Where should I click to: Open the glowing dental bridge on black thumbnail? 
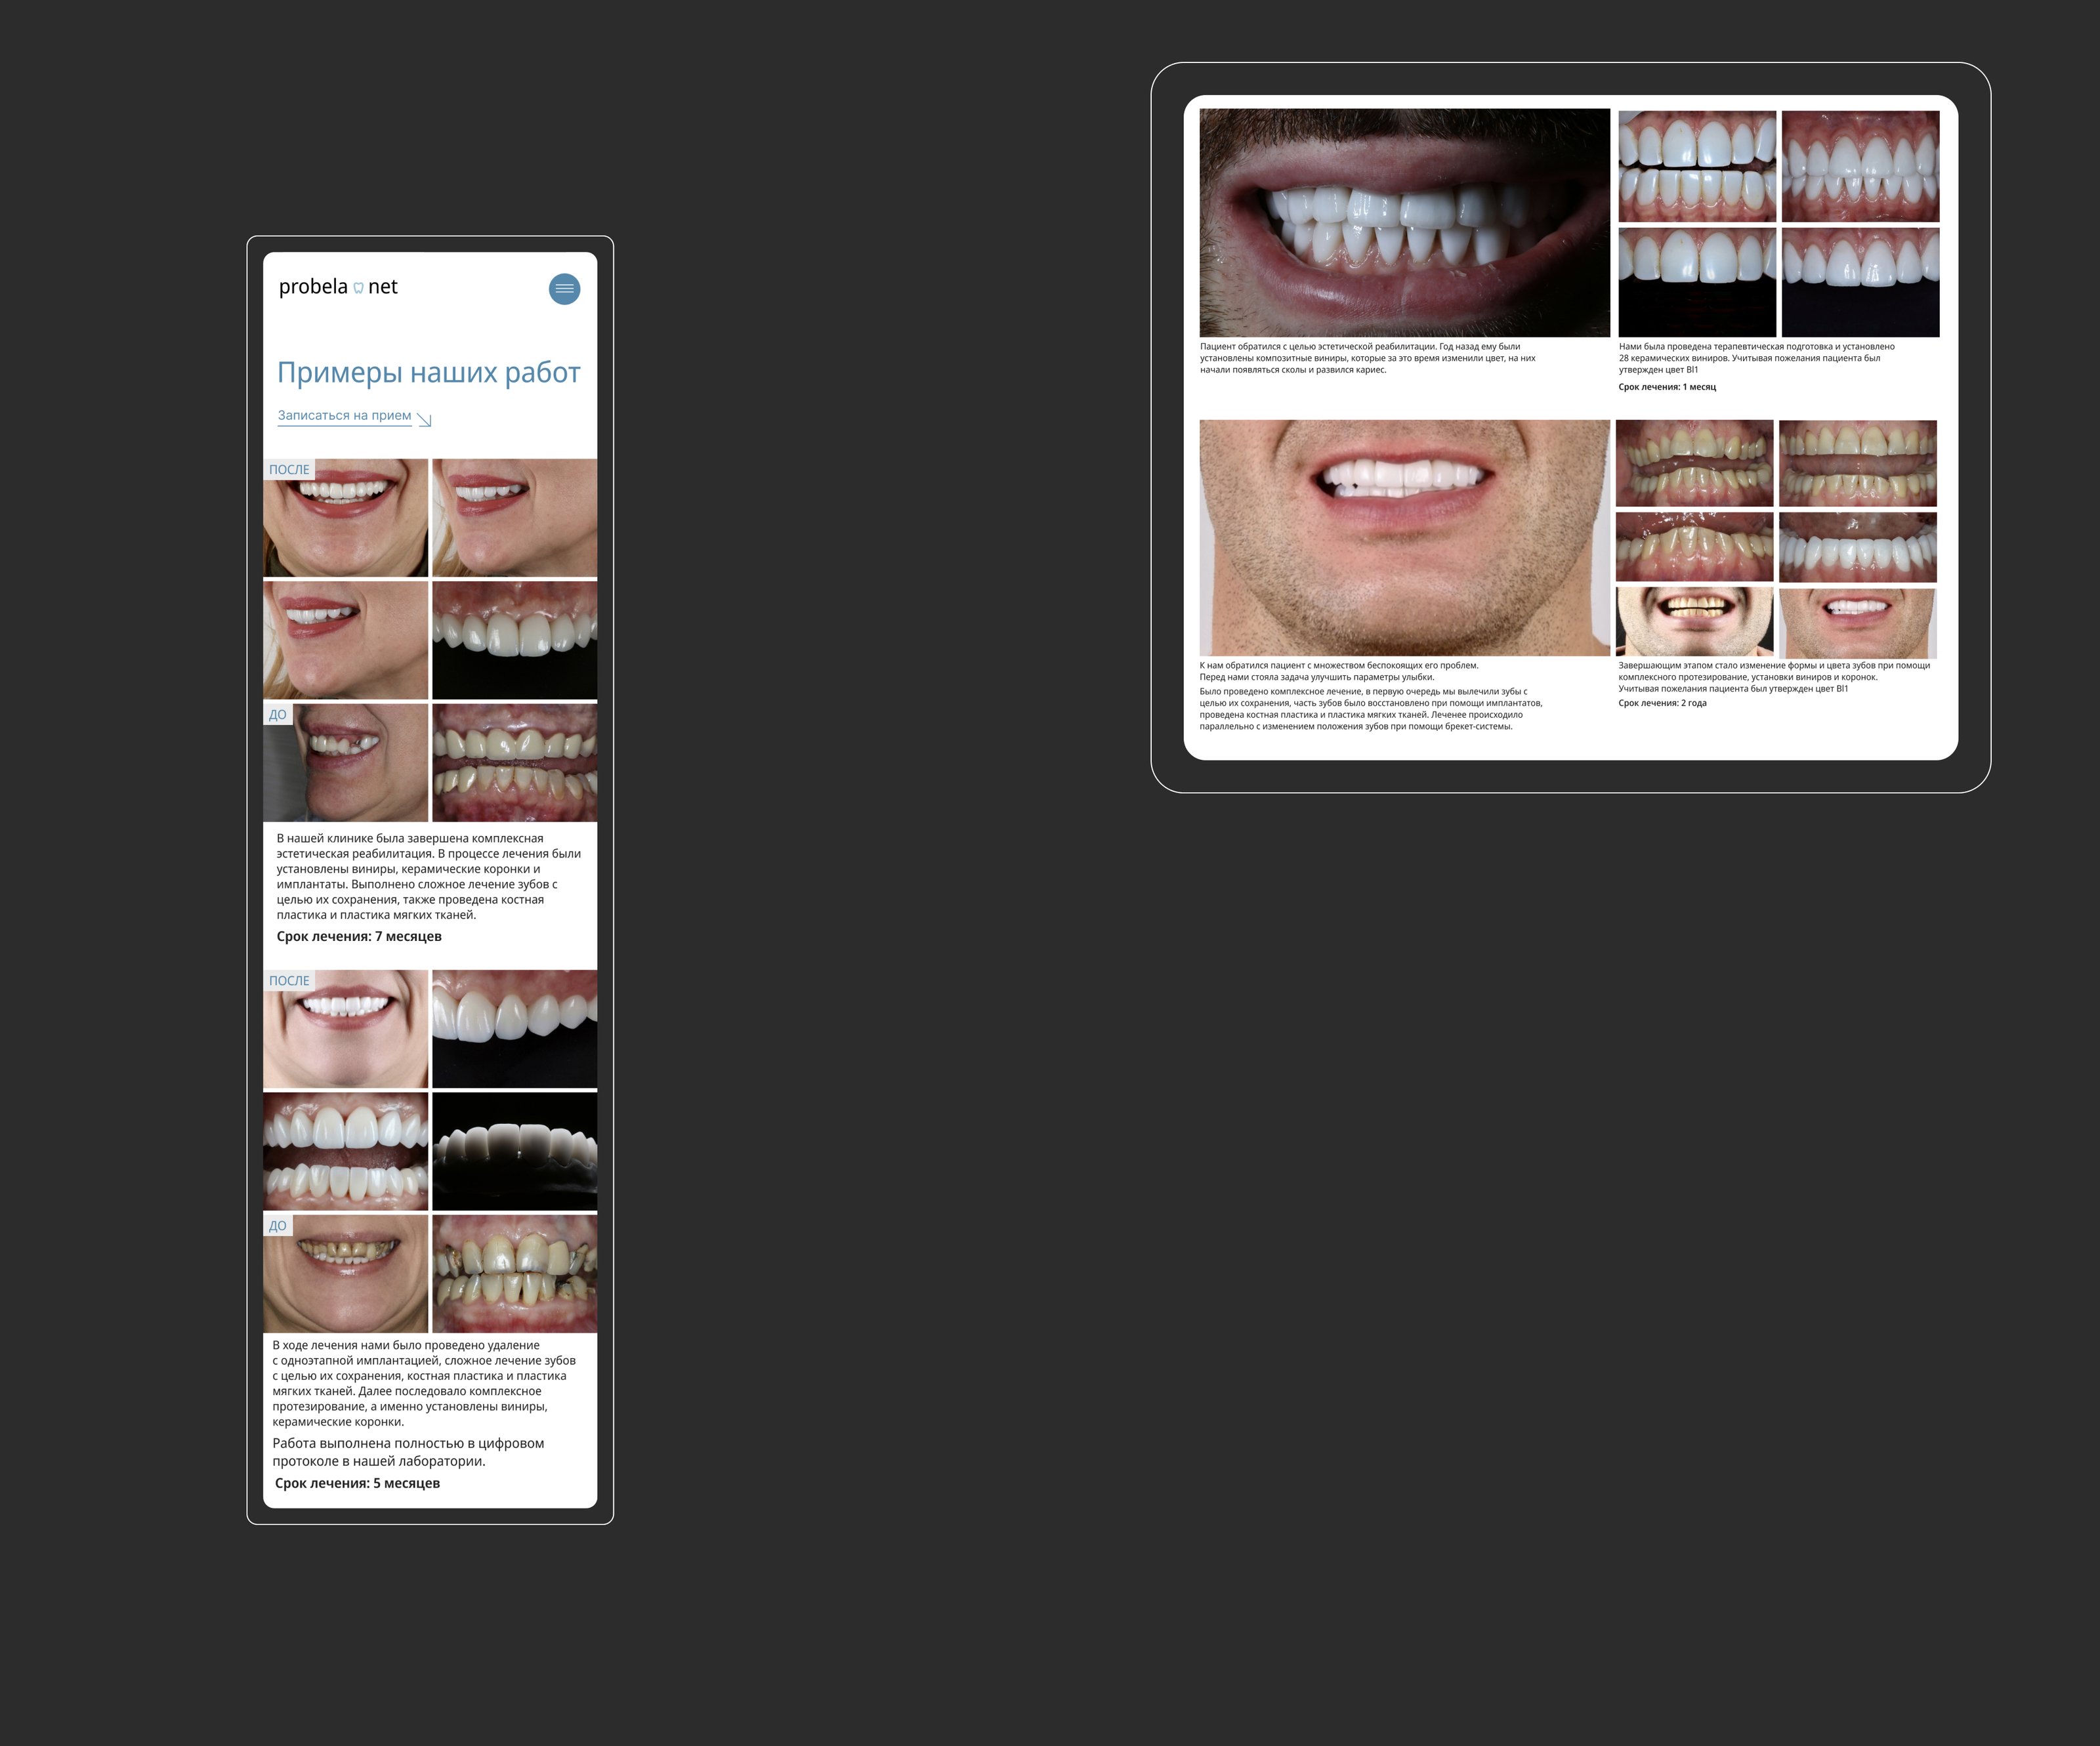tap(514, 1151)
